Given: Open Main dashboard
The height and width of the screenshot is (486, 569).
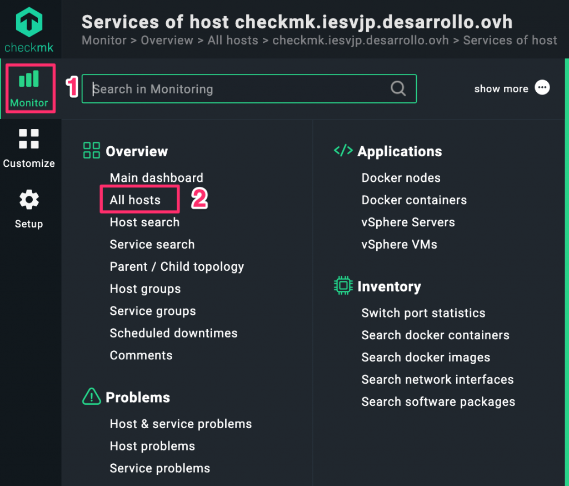Looking at the screenshot, I should click(x=156, y=178).
